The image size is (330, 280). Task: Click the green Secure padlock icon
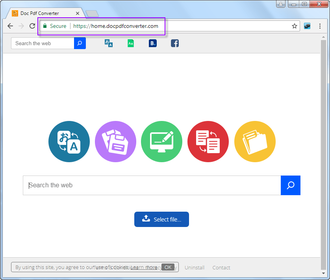pyautogui.click(x=45, y=26)
